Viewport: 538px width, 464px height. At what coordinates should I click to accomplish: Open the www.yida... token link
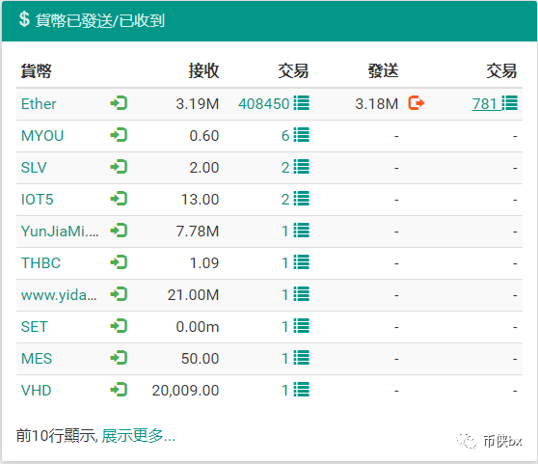[x=59, y=295]
